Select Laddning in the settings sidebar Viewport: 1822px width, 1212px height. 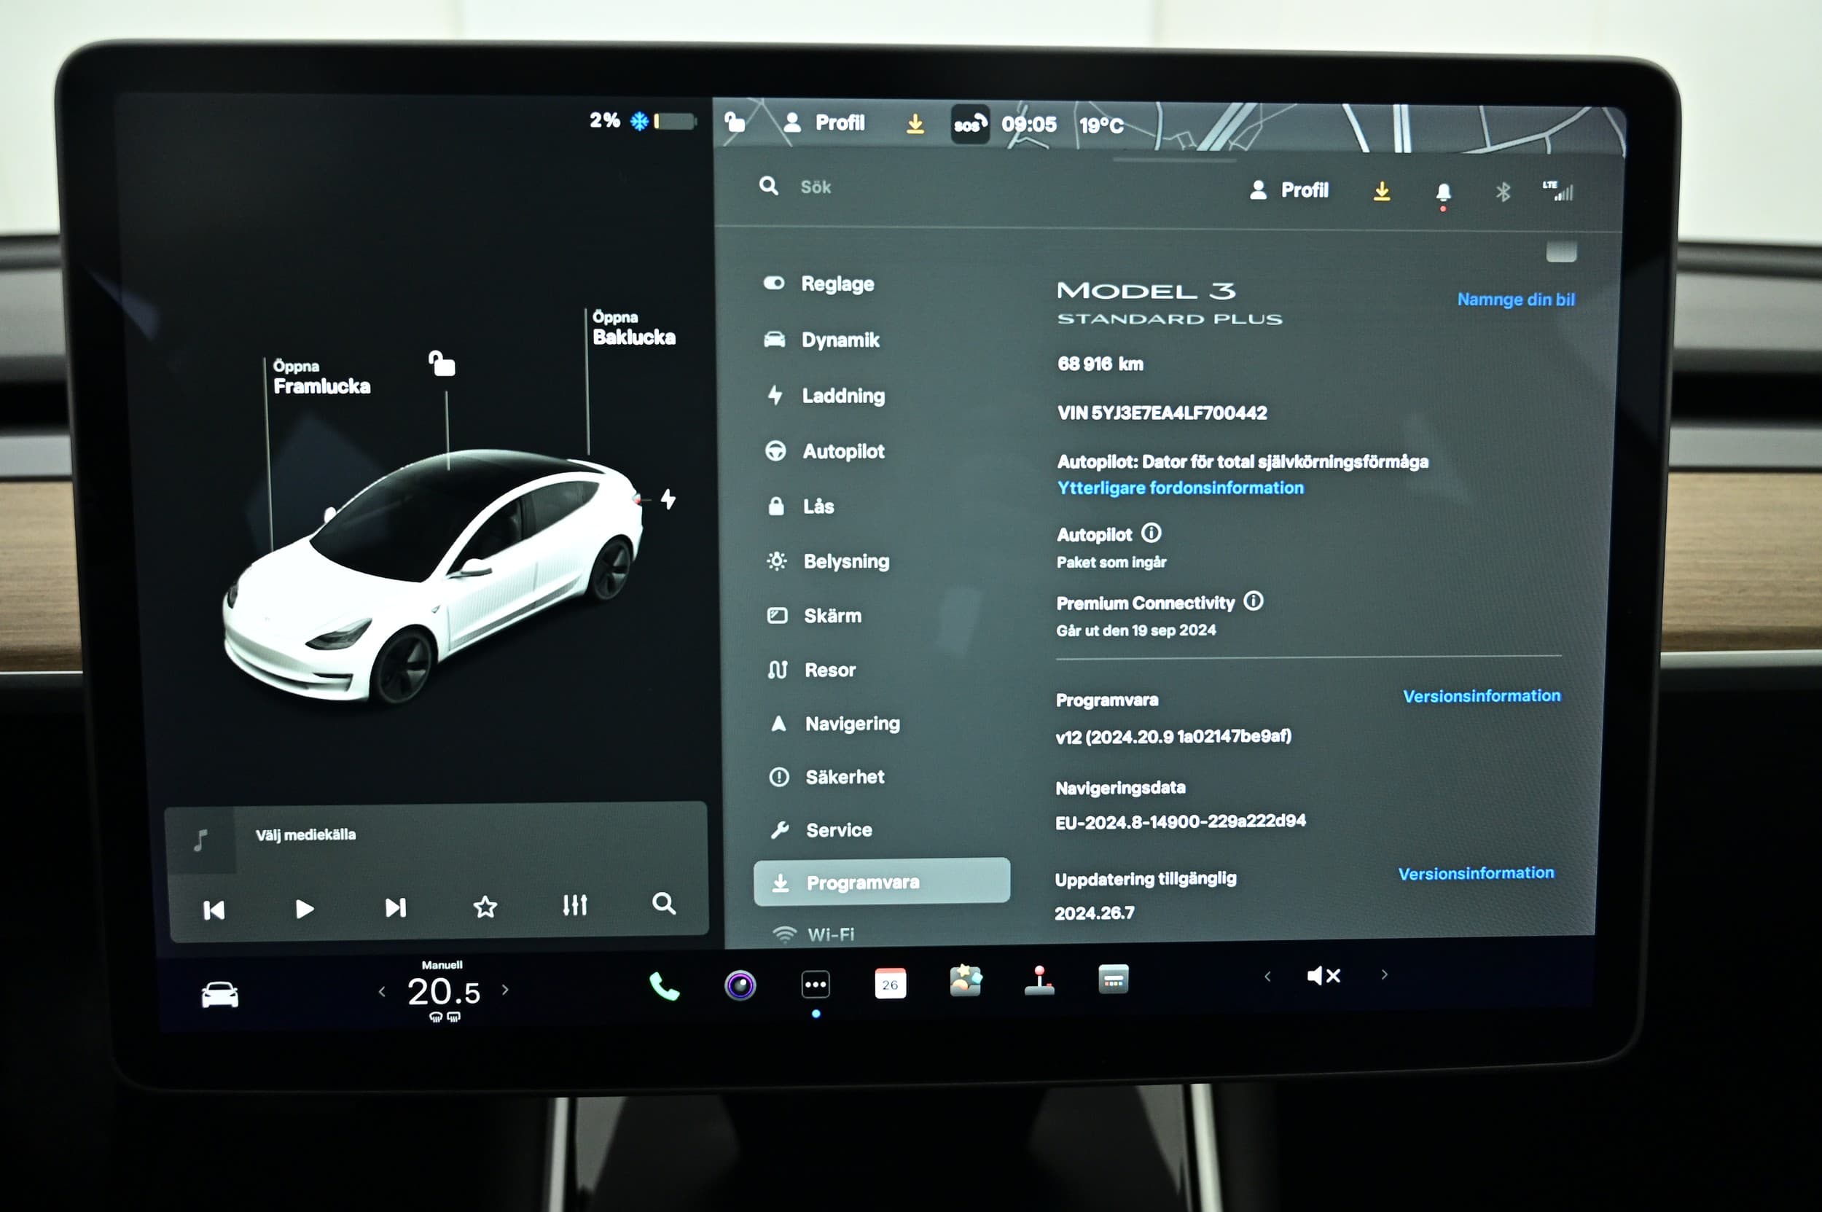[x=826, y=396]
